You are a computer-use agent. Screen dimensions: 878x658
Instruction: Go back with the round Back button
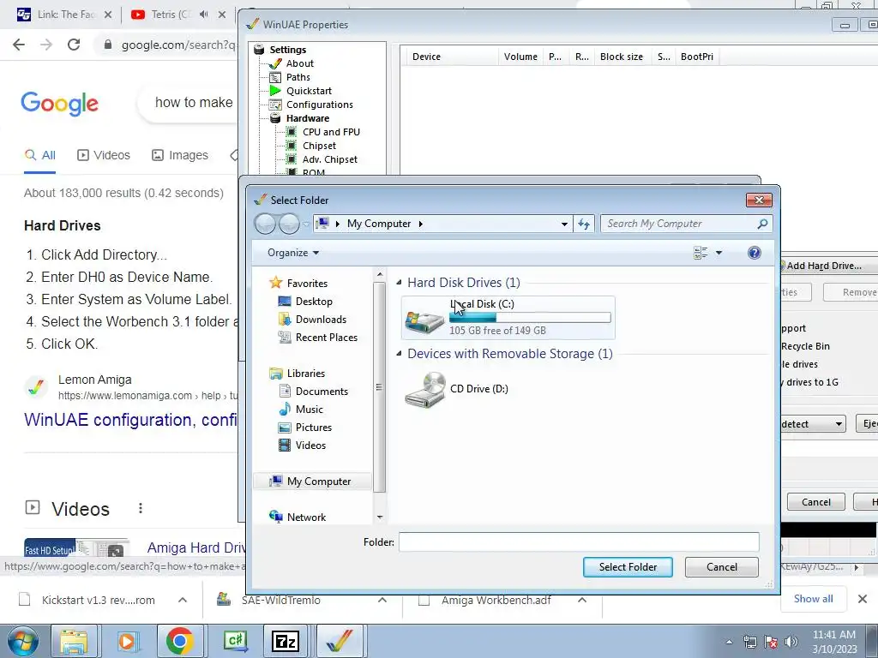coord(265,224)
